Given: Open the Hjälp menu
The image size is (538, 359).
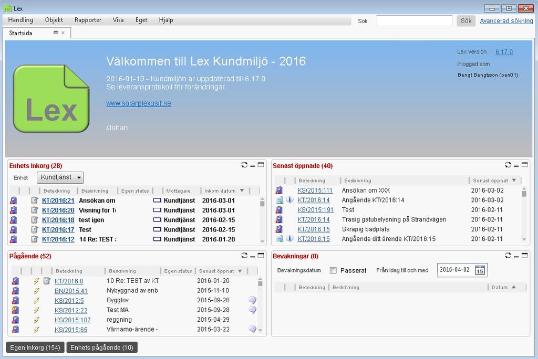Looking at the screenshot, I should 166,20.
